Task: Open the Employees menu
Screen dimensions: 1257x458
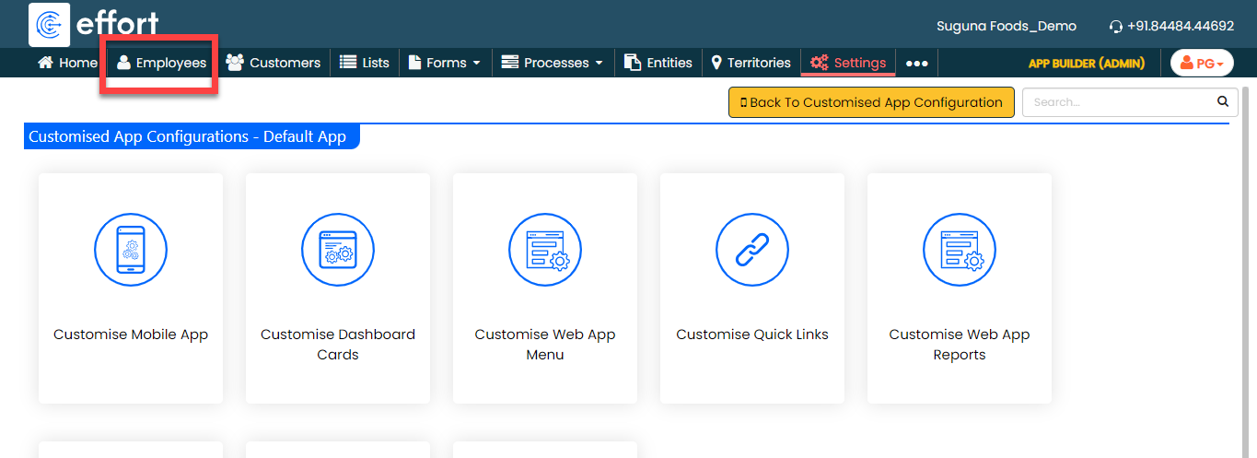Action: (161, 63)
